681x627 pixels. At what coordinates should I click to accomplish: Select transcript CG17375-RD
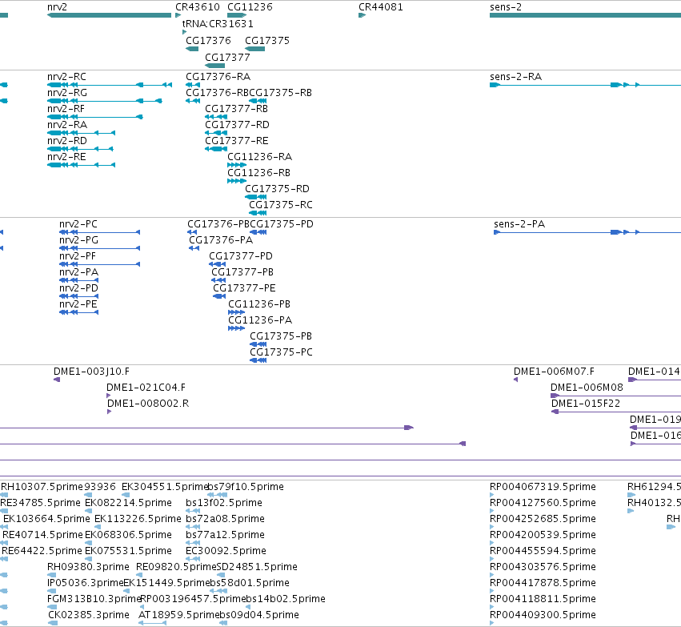tap(277, 189)
